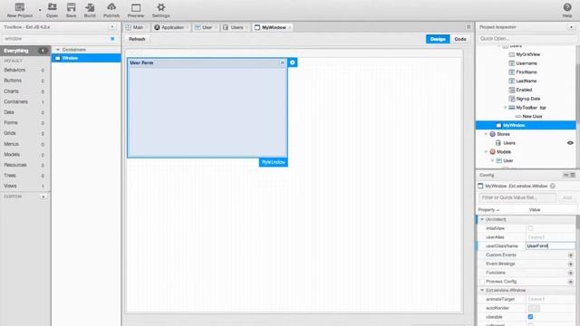The image size is (580, 326).
Task: Select MyWindow in the Project Inspector
Action: (526, 125)
